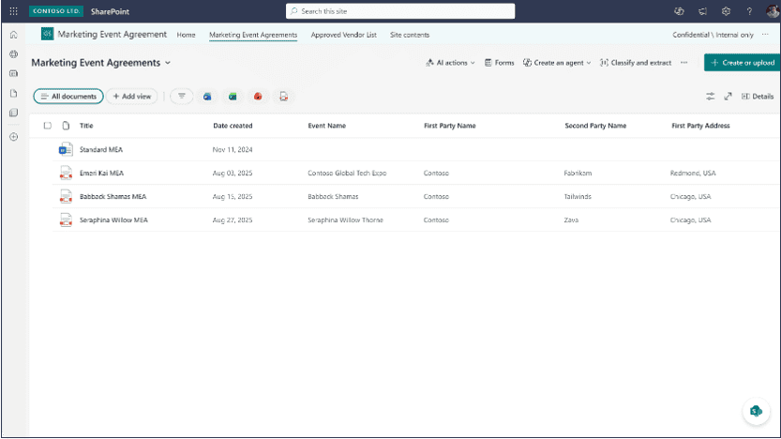Filter by Excel file type icon

[233, 97]
